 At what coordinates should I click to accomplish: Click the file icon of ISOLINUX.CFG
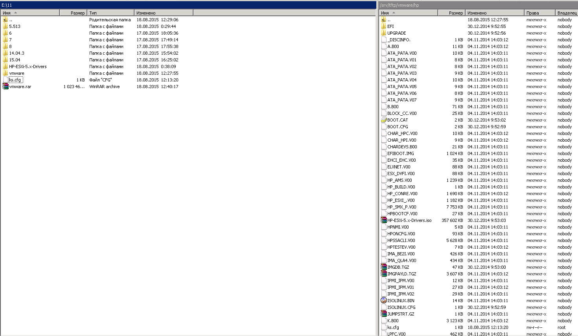pyautogui.click(x=384, y=307)
